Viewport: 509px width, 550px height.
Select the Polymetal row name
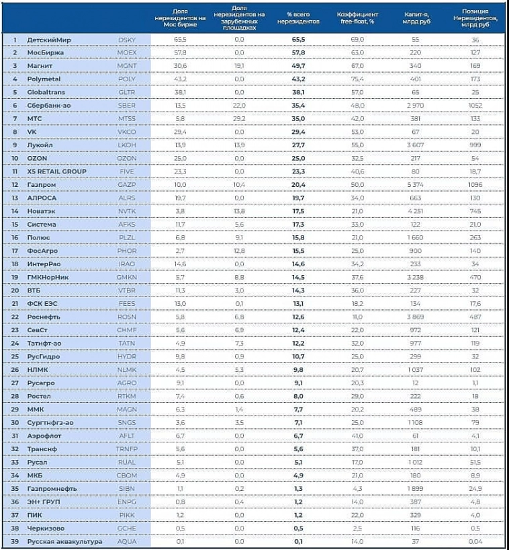click(x=44, y=79)
